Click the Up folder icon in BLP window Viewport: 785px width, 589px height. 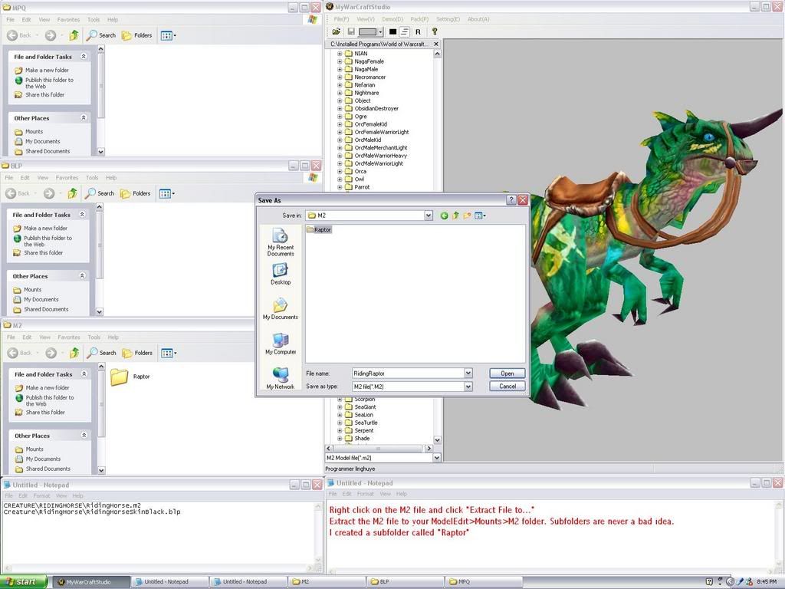[73, 193]
